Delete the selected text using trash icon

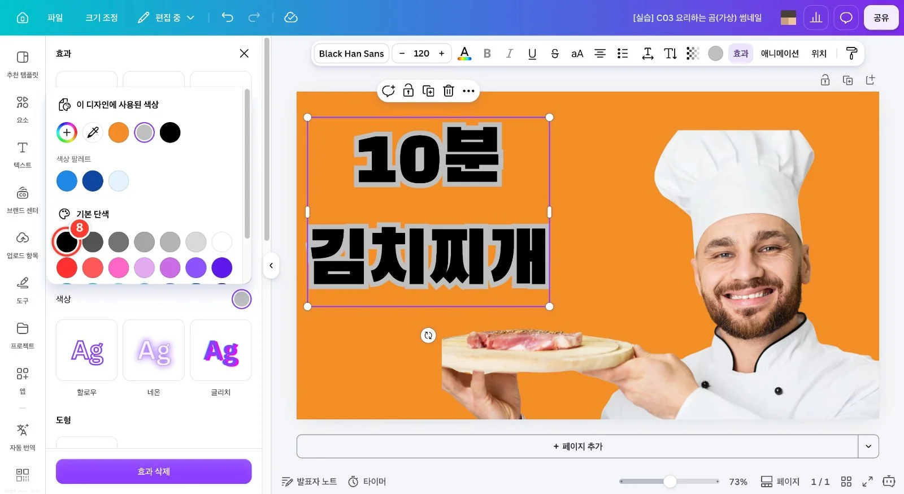point(449,91)
